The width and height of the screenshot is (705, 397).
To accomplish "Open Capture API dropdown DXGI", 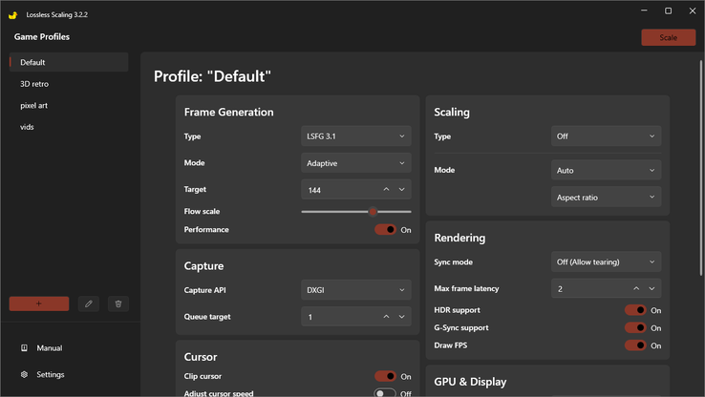I will [356, 290].
